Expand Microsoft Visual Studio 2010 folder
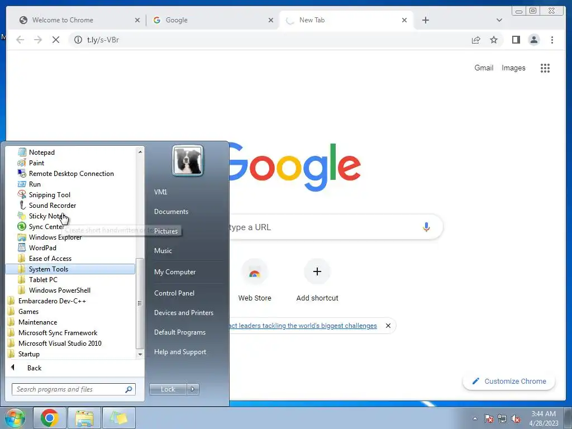The image size is (572, 429). 60,343
